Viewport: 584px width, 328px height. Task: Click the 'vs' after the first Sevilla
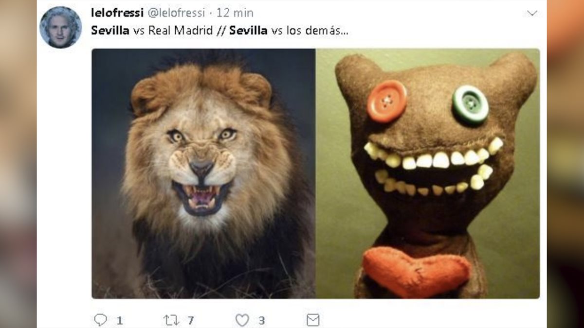tap(138, 31)
